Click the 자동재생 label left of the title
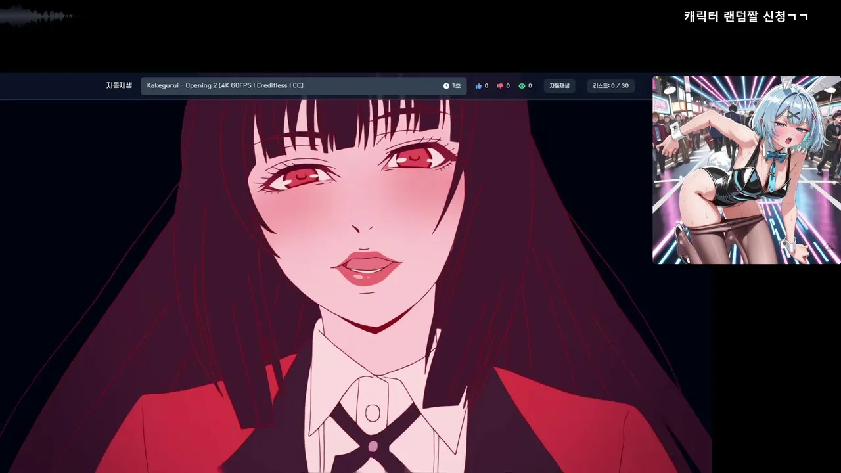 (x=120, y=85)
